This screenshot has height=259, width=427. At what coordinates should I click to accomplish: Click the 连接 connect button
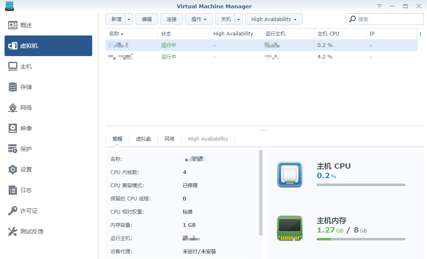(172, 19)
